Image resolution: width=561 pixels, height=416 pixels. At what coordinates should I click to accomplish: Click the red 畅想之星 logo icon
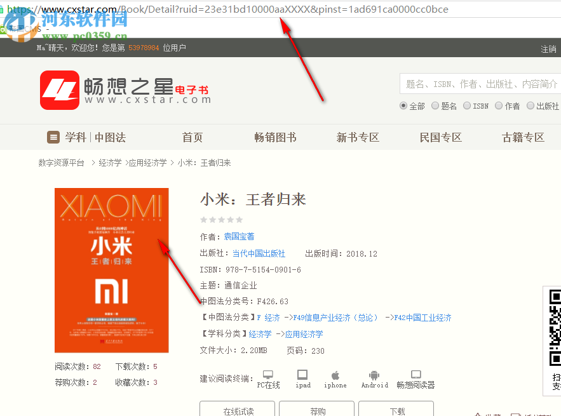click(59, 90)
